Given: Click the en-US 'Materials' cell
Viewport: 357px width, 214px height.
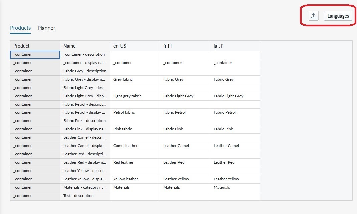Looking at the screenshot, I should click(135, 188).
